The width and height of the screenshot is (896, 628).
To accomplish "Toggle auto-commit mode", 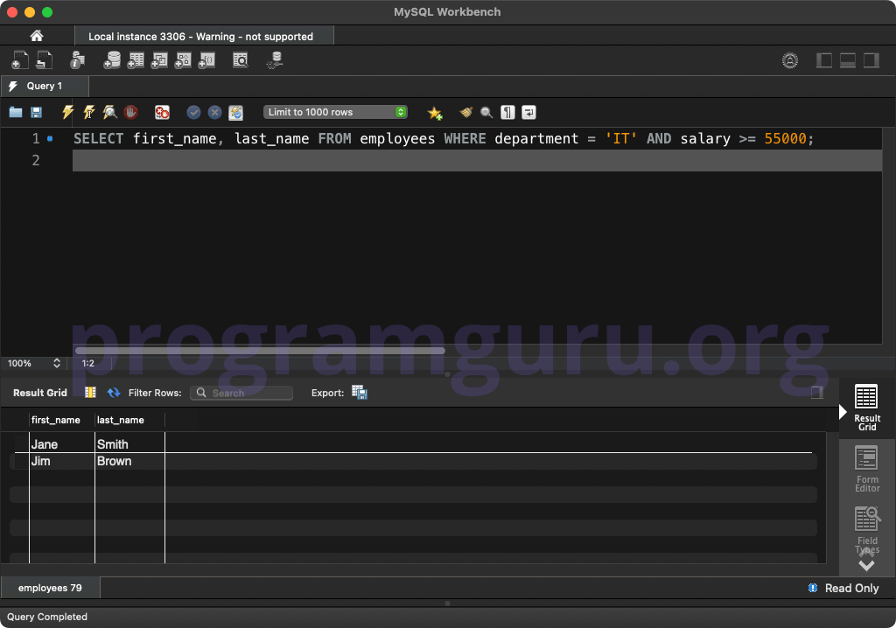I will [x=236, y=112].
